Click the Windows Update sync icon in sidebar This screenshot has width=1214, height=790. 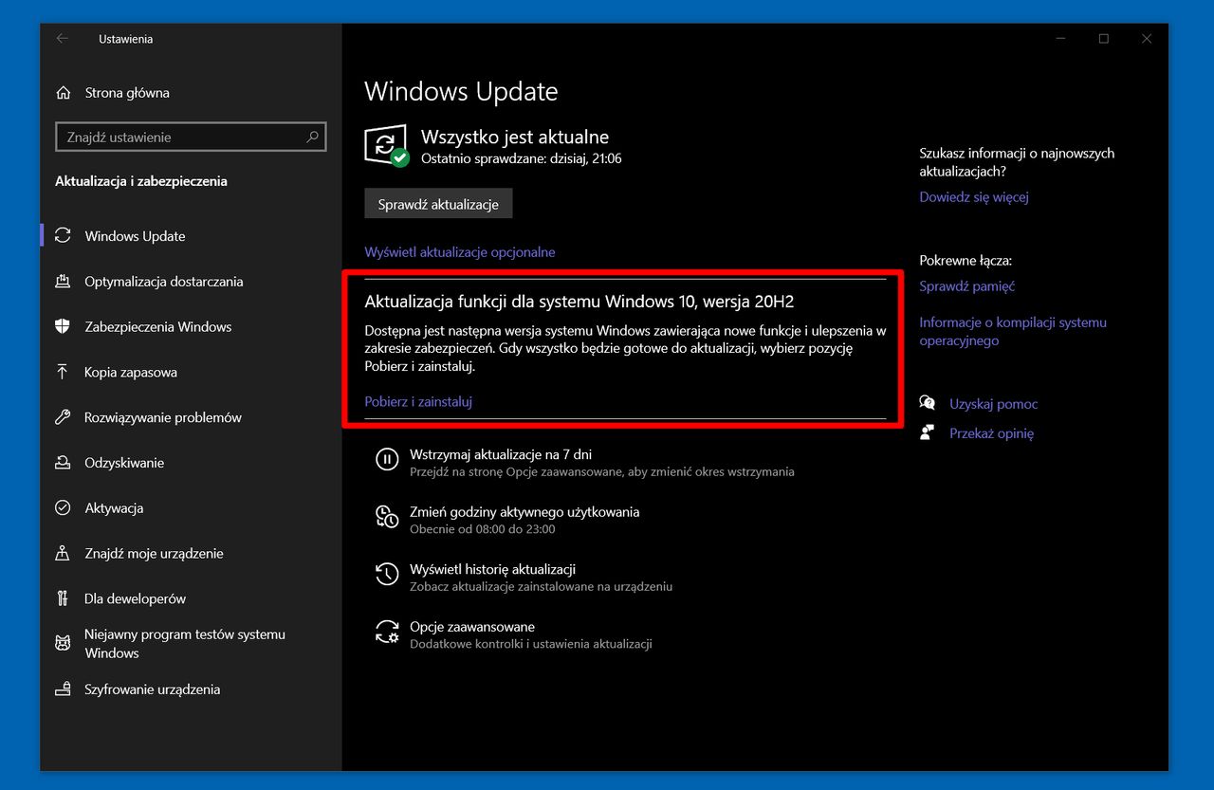(x=64, y=236)
